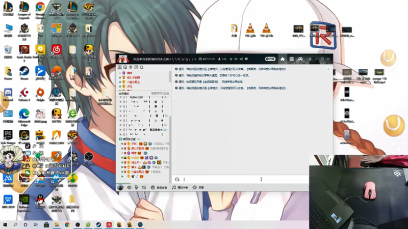408x229 pixels.
Task: Open Recycle Bin on desktop
Action: [x=8, y=51]
